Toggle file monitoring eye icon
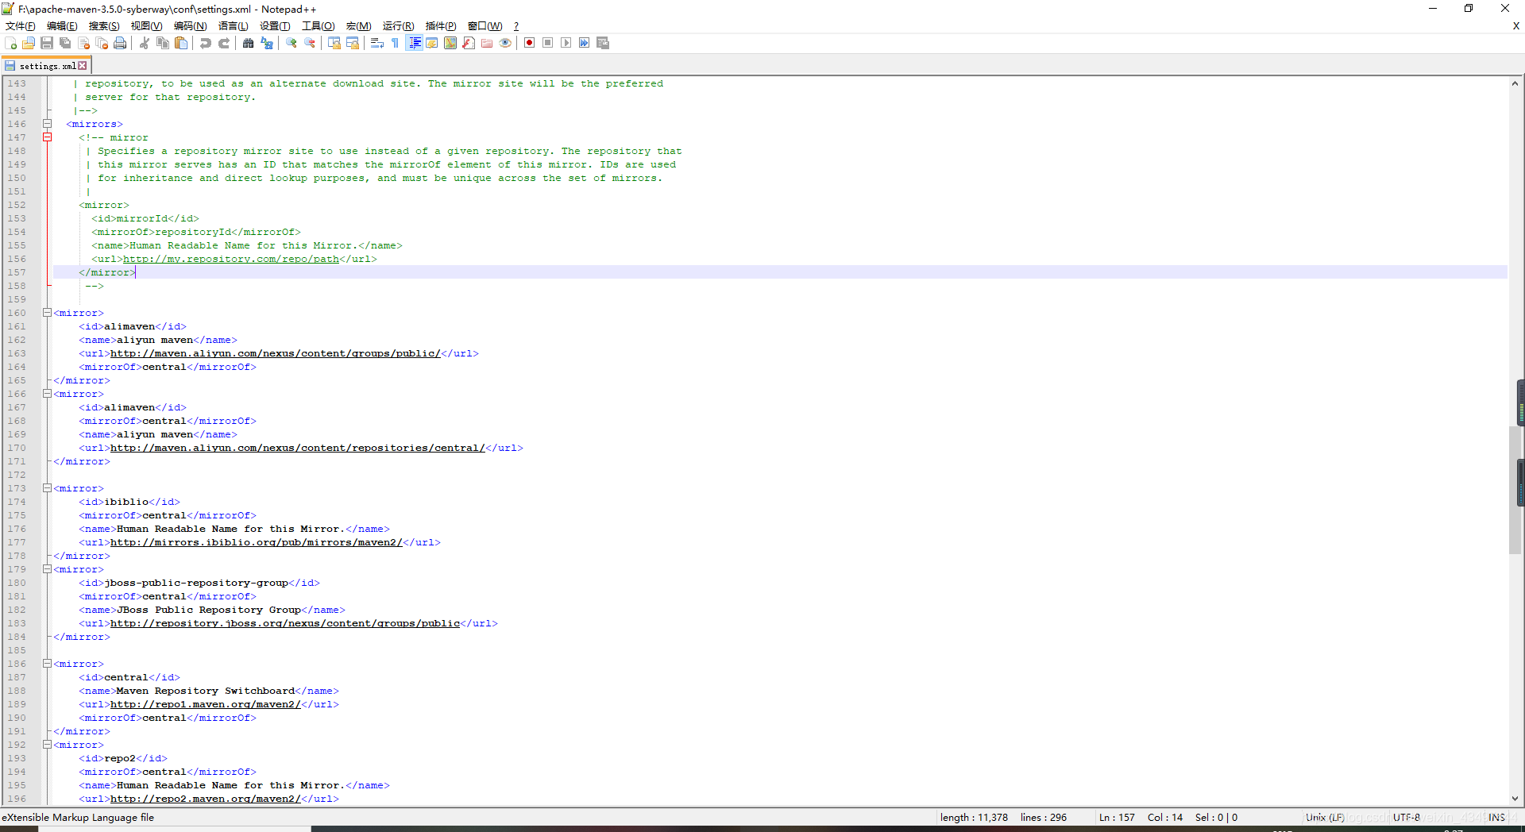The image size is (1525, 832). (505, 43)
